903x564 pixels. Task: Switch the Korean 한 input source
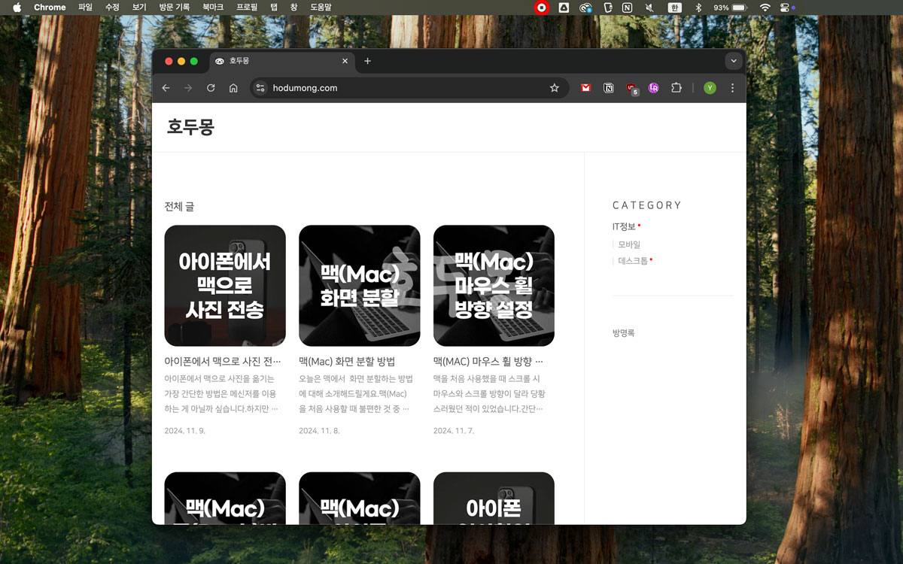click(x=675, y=8)
